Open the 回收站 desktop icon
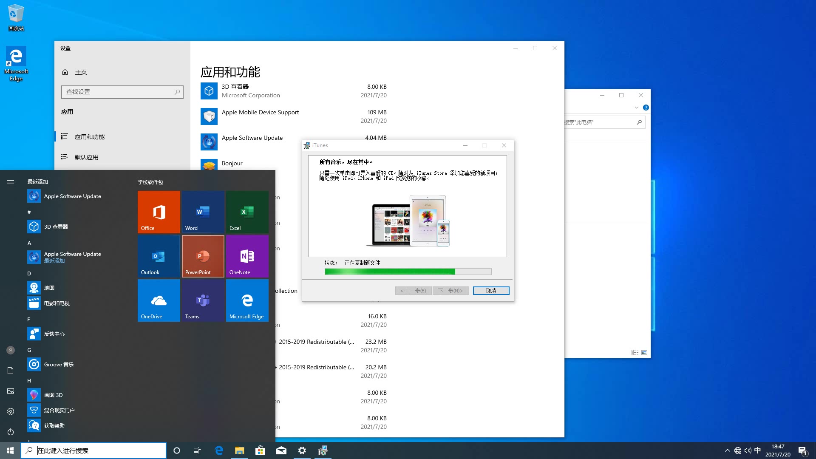 pos(16,18)
